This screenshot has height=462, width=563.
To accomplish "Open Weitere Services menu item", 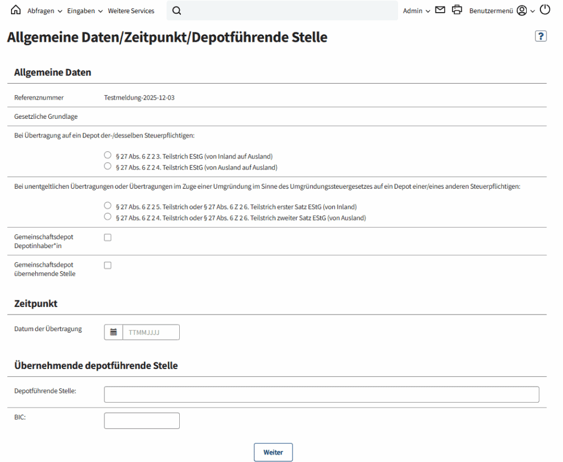I will (x=131, y=11).
